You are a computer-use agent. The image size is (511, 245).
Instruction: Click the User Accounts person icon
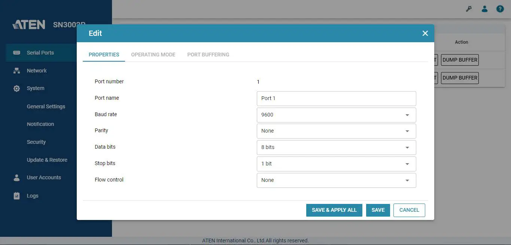[x=16, y=178]
